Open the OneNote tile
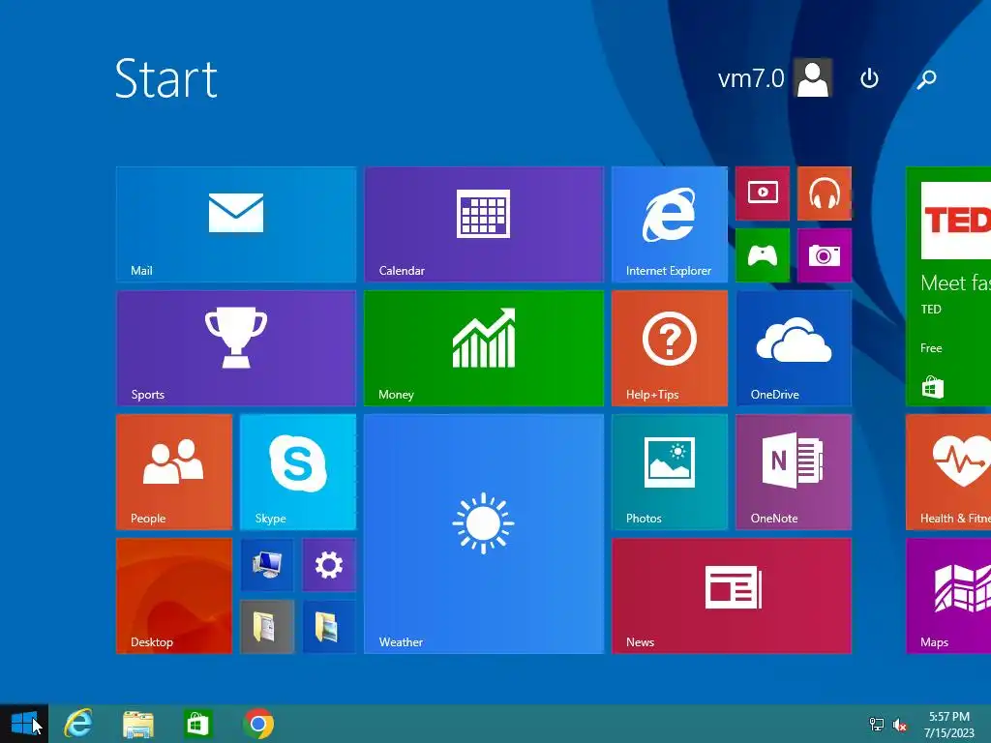The width and height of the screenshot is (991, 743). (794, 472)
